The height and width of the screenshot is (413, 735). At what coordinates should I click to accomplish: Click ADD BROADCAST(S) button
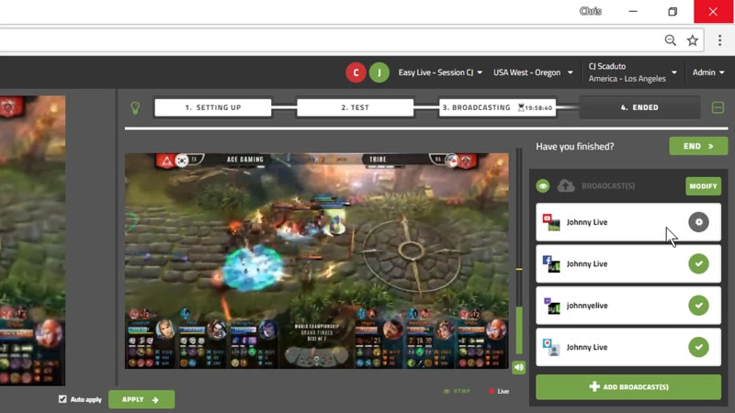[628, 386]
